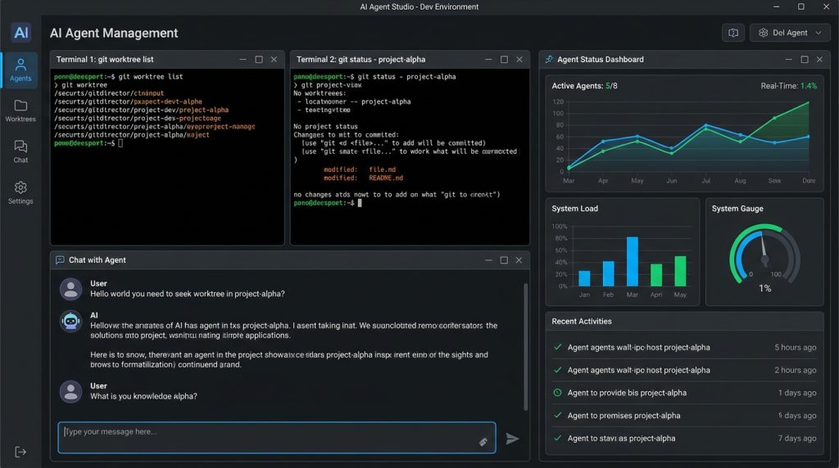Maximize the Agent Status Dashboard panel
The width and height of the screenshot is (839, 468).
pos(805,59)
